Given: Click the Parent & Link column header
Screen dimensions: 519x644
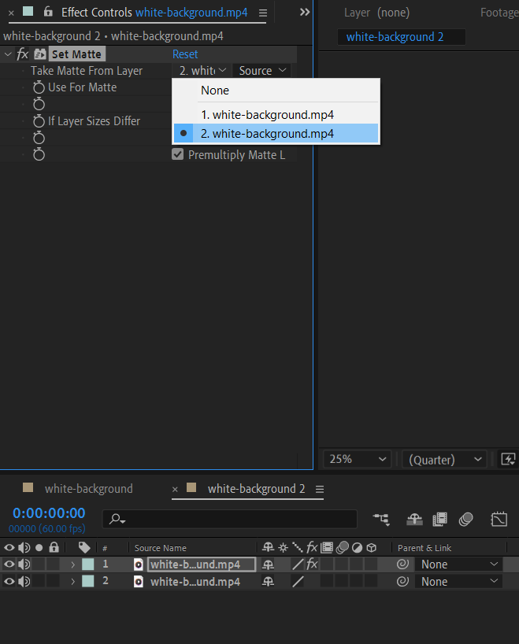Looking at the screenshot, I should click(x=424, y=548).
